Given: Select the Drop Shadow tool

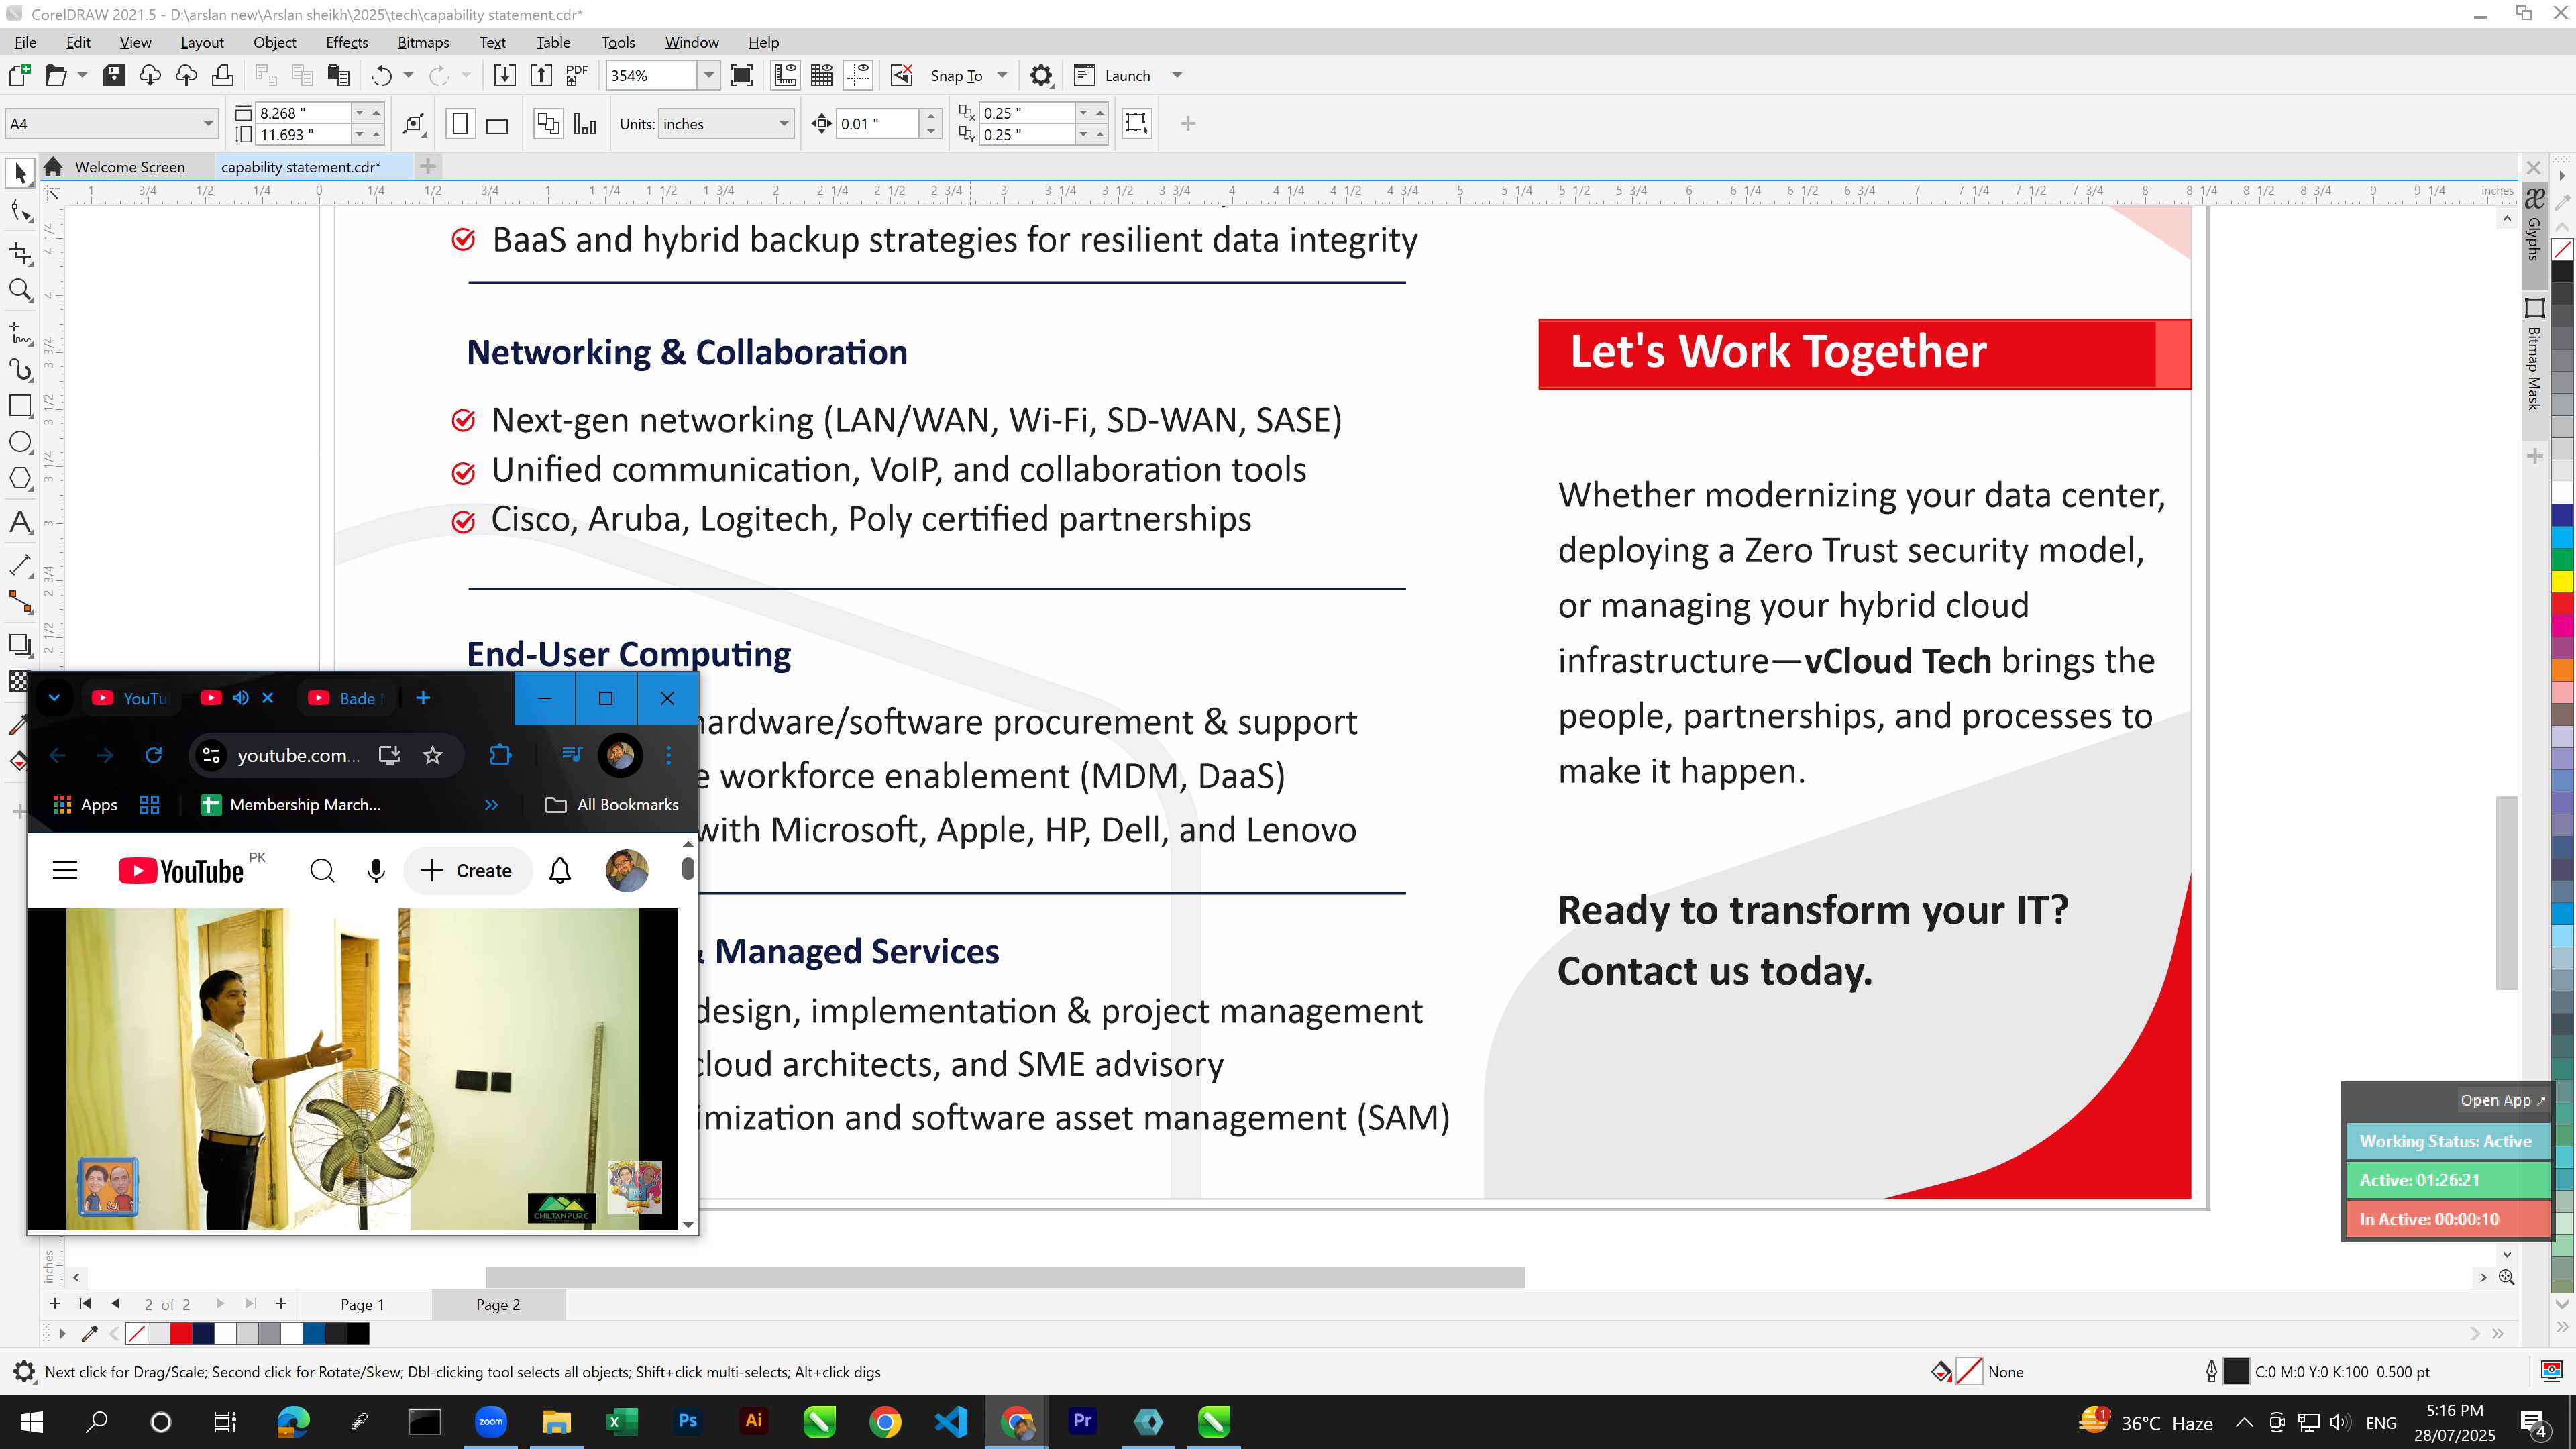Looking at the screenshot, I should click(x=20, y=645).
